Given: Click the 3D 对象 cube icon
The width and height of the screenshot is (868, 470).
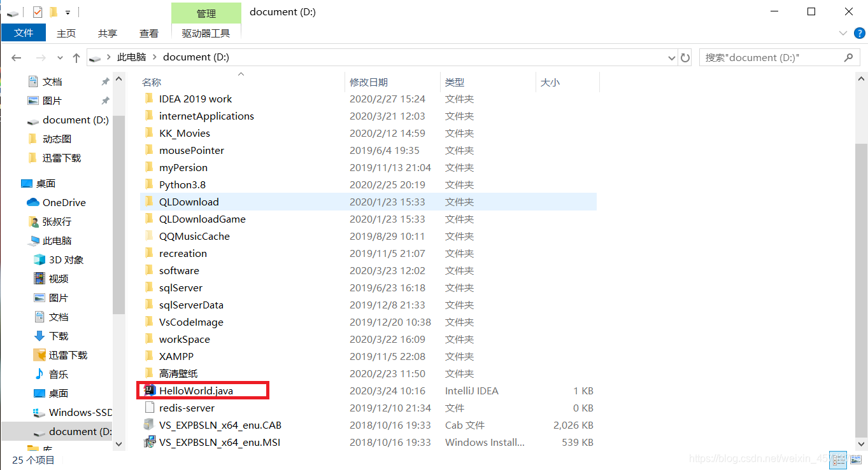Looking at the screenshot, I should click(x=39, y=259).
